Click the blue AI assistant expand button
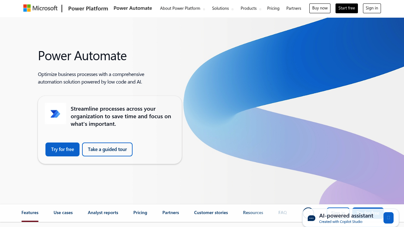 [x=388, y=218]
